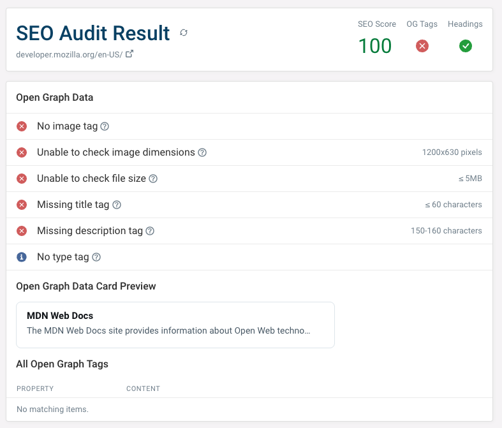
Task: Click the refresh icon beside SEO Audit Result
Action: click(x=184, y=33)
